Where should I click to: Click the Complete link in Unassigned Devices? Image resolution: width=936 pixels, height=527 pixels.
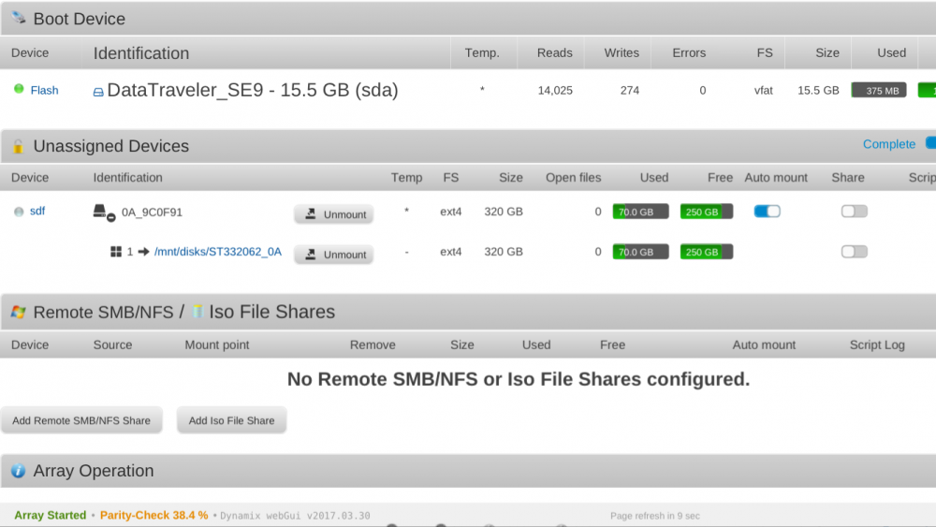[889, 144]
